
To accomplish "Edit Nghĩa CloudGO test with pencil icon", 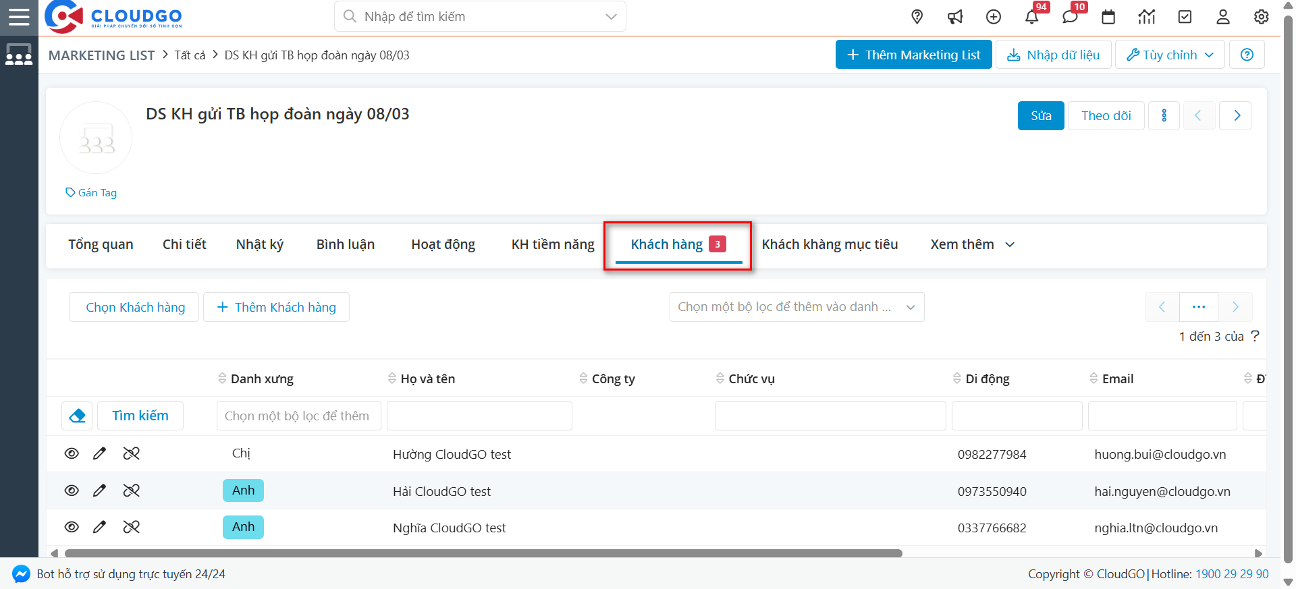I will pos(99,527).
